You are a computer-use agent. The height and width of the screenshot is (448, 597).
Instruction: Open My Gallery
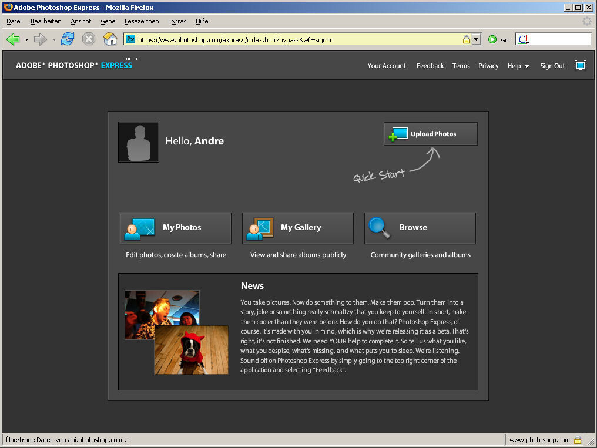pos(297,228)
